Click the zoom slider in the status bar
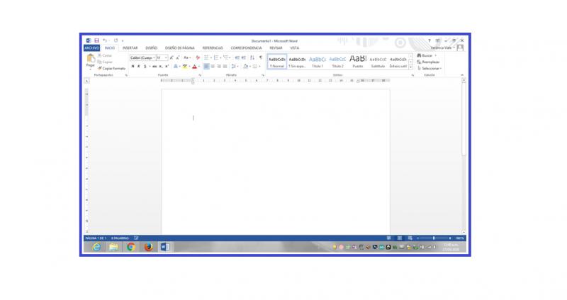The height and width of the screenshot is (300, 567). (x=434, y=238)
